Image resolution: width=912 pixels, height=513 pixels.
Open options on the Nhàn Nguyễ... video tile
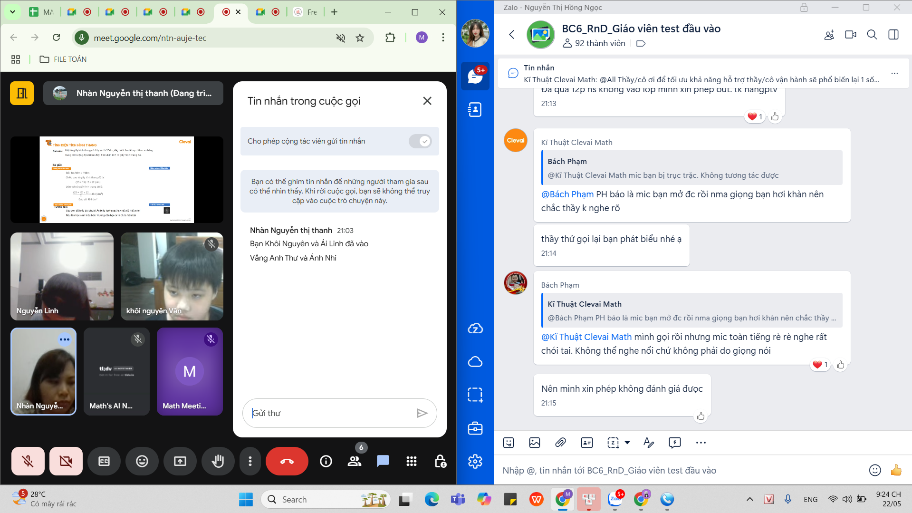pyautogui.click(x=65, y=339)
